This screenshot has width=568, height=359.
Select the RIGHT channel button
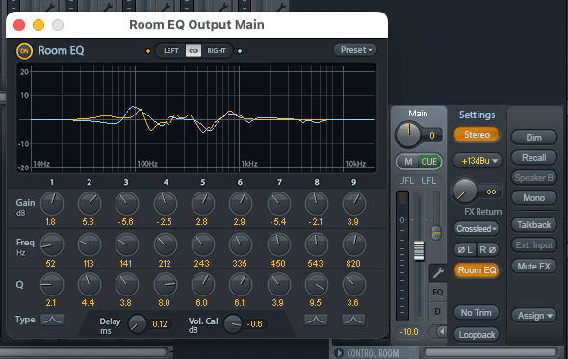(217, 51)
